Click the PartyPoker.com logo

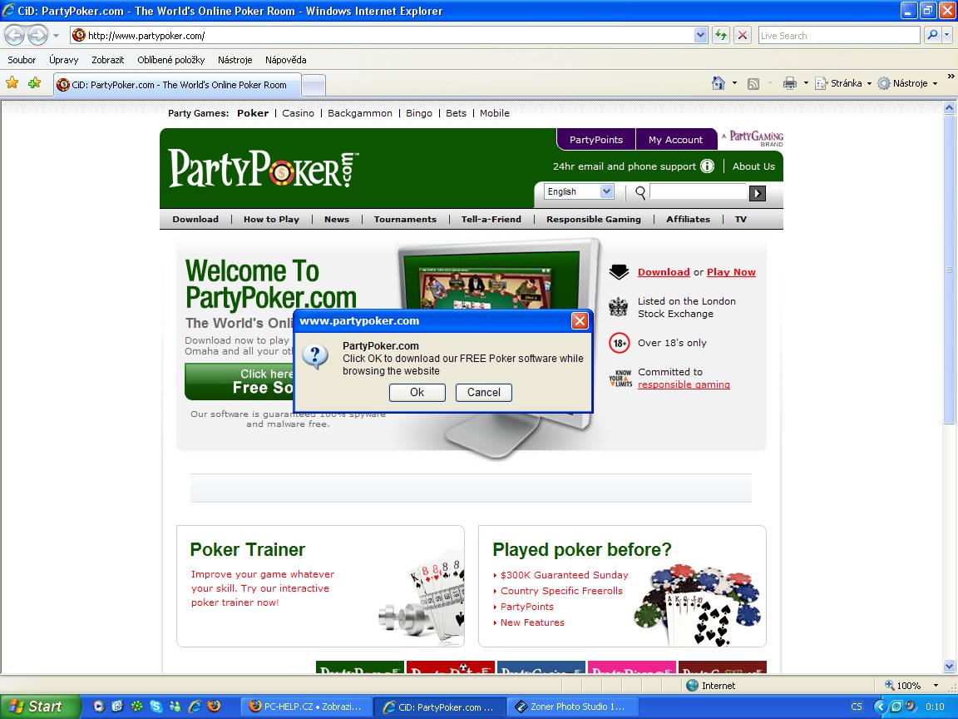[264, 167]
